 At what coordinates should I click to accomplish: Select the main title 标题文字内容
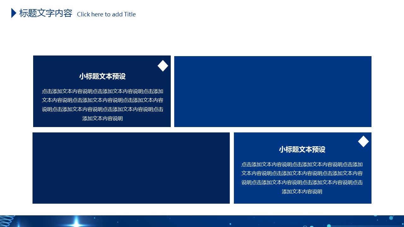tap(46, 14)
